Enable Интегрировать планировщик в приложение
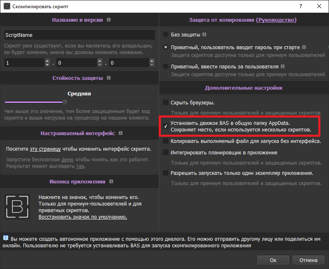This screenshot has width=329, height=269. point(166,152)
